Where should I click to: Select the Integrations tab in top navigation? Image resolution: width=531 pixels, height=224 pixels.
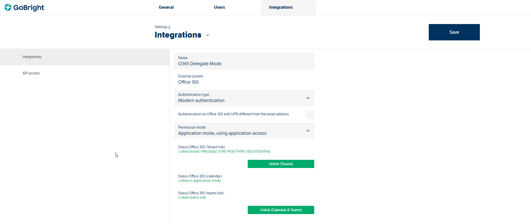(x=281, y=7)
